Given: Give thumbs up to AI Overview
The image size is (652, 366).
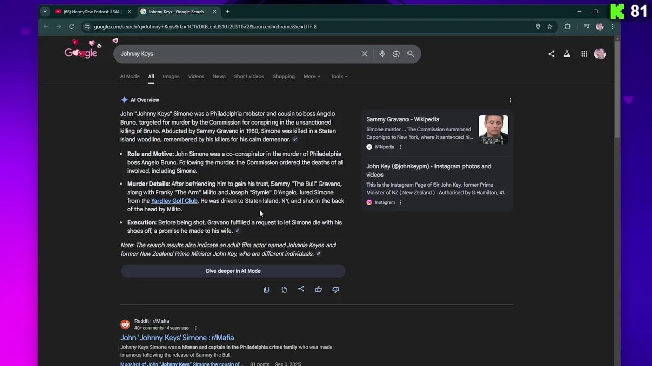Looking at the screenshot, I should click(318, 289).
